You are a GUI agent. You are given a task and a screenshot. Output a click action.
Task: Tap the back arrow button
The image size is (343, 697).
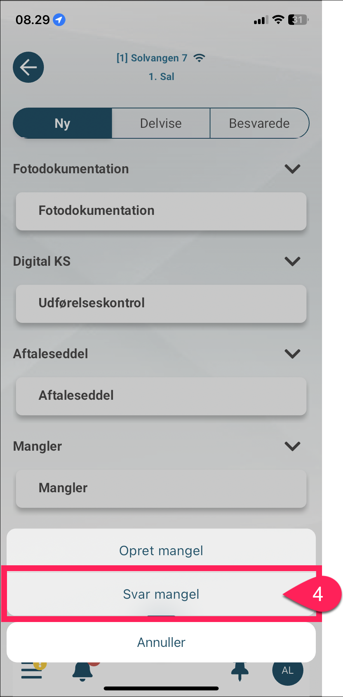28,67
